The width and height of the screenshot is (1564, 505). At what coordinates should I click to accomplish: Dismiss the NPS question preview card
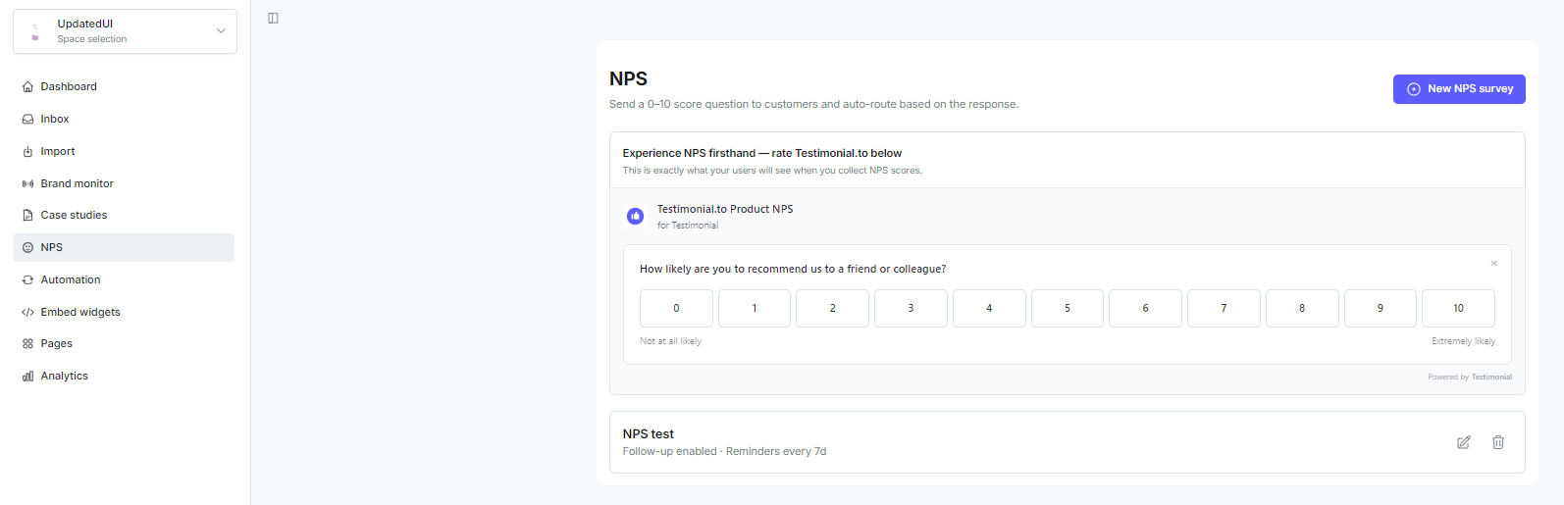(1493, 263)
